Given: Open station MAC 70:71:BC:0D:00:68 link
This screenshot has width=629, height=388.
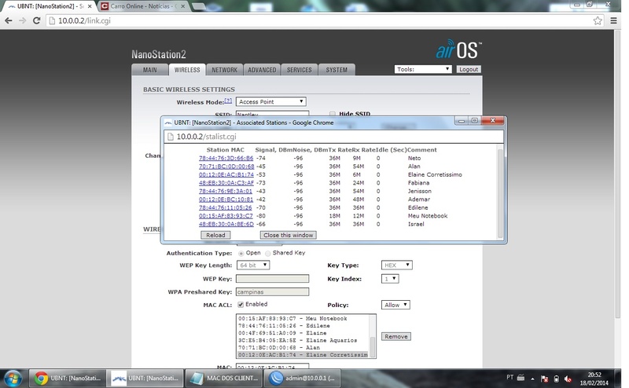Looking at the screenshot, I should [x=226, y=167].
